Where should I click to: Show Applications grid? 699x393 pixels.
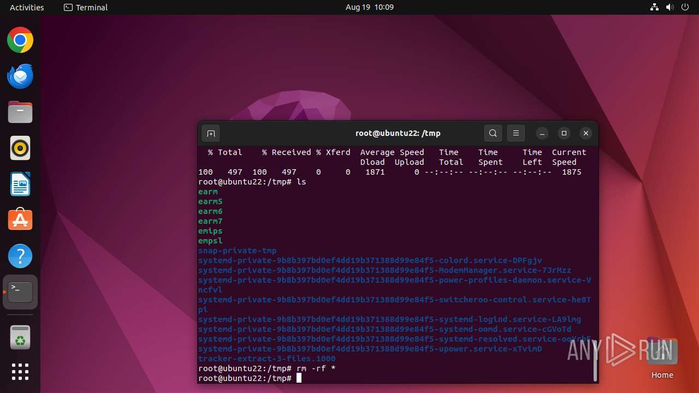20,372
